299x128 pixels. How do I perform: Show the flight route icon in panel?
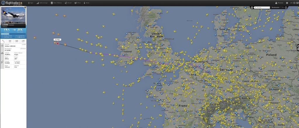(x=4, y=41)
